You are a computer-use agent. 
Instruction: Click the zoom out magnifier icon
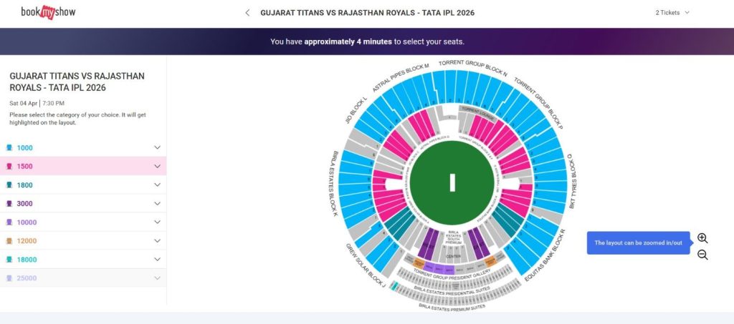pyautogui.click(x=702, y=255)
